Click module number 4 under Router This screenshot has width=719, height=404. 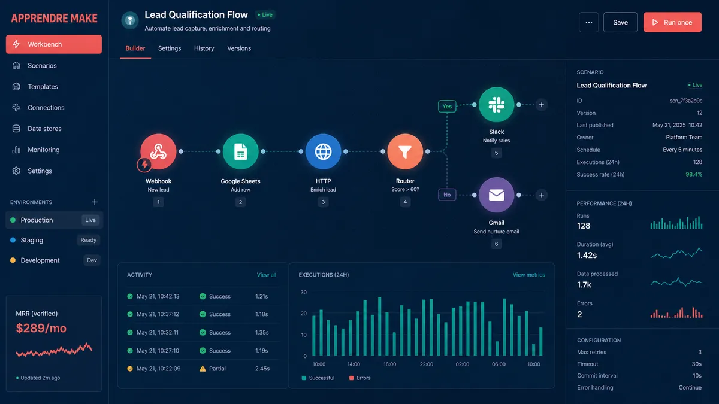[405, 202]
